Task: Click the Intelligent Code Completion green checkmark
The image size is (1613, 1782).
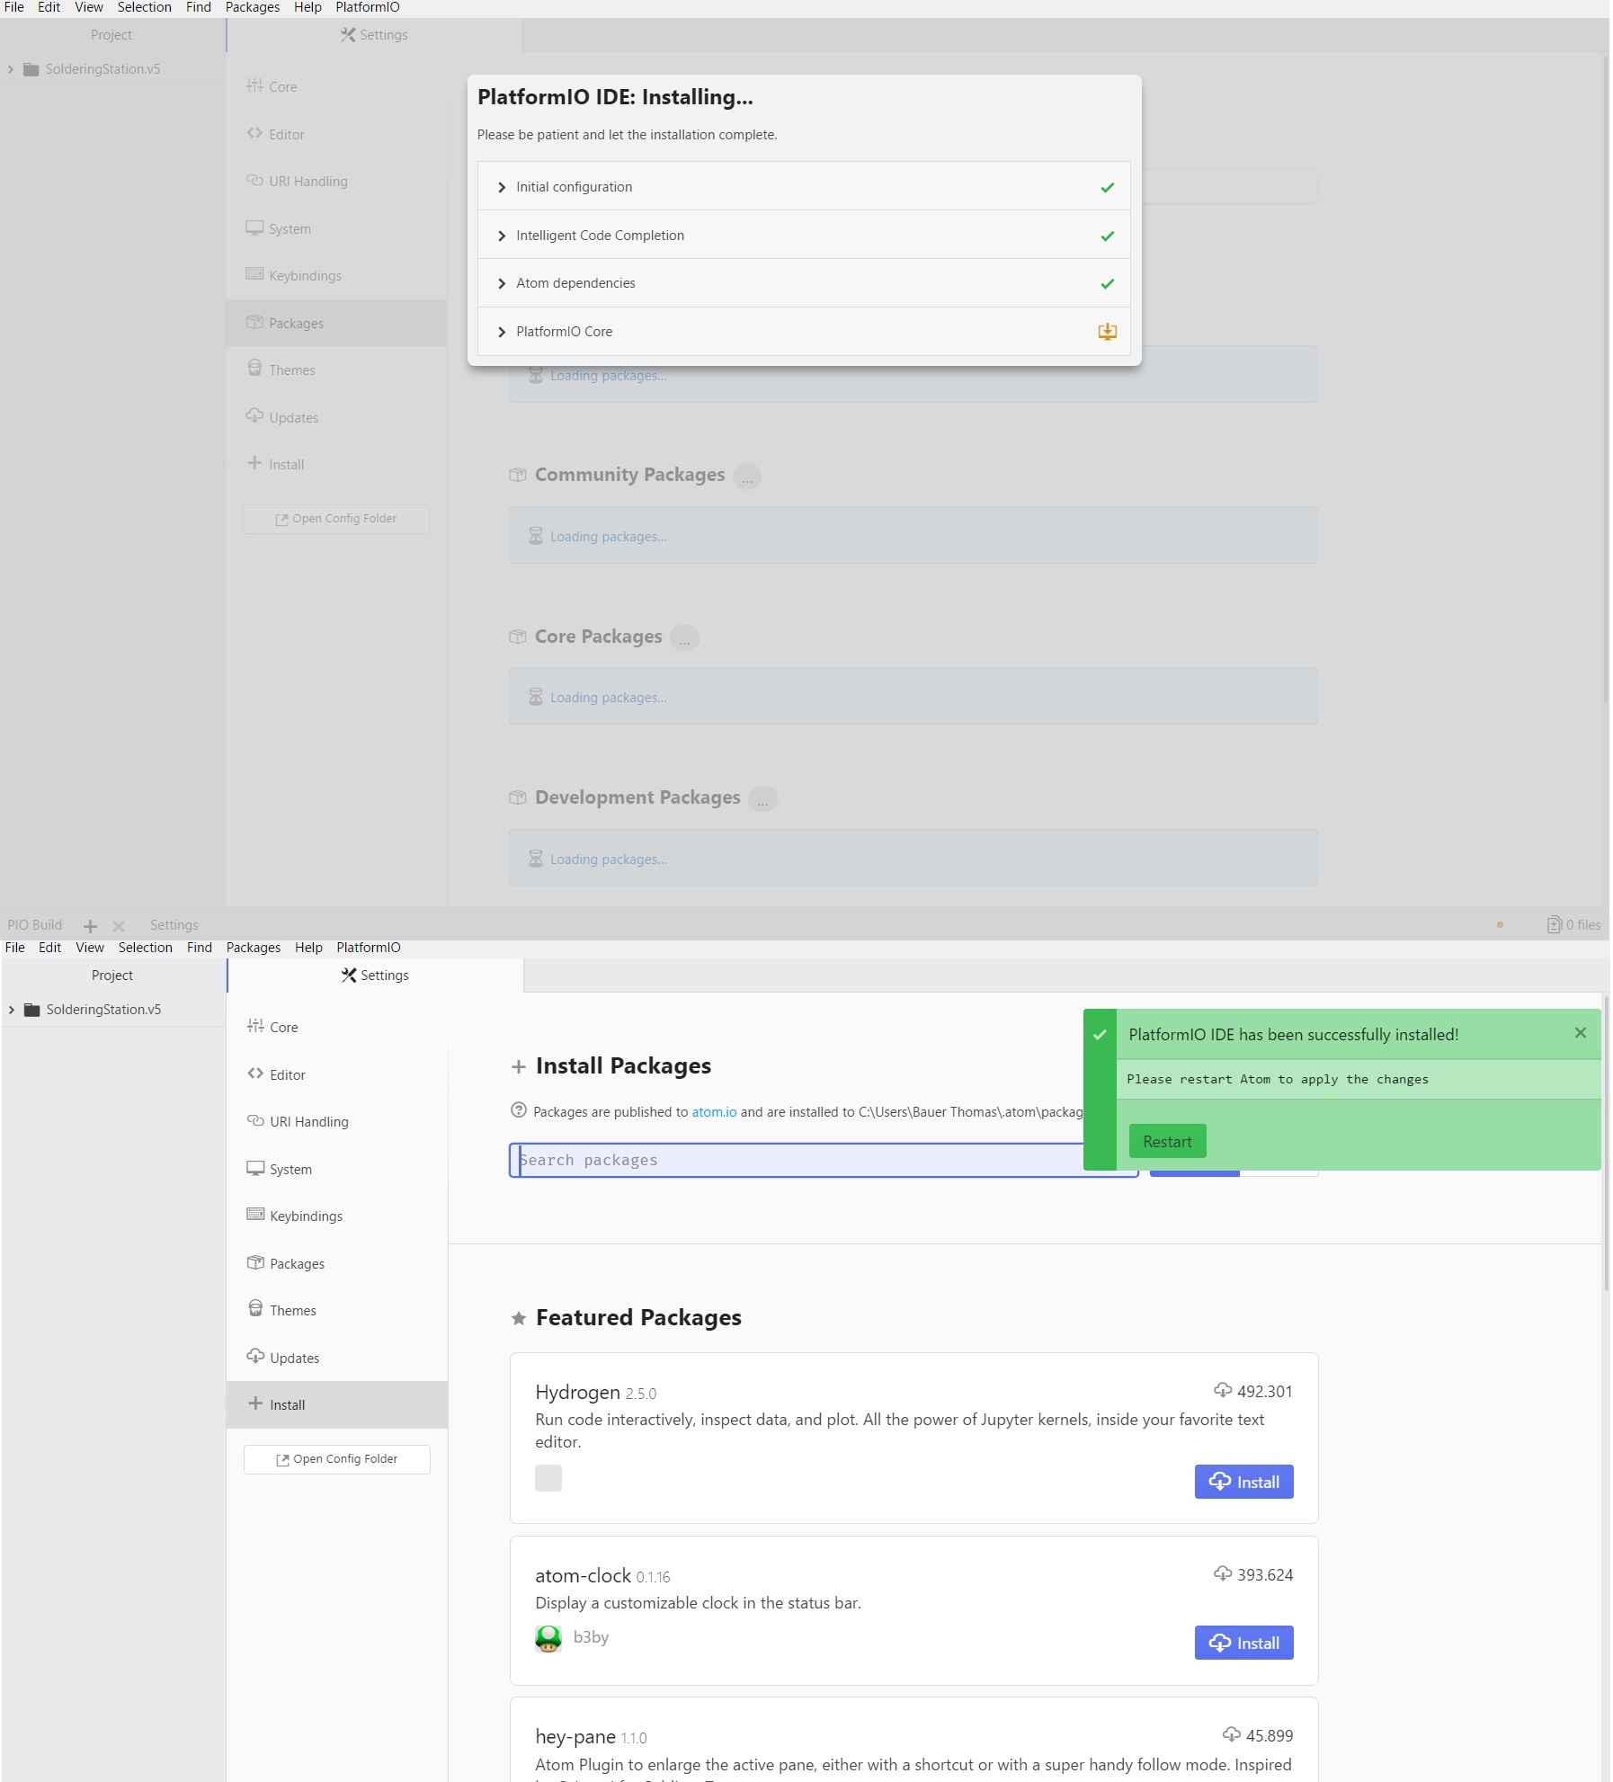Action: pyautogui.click(x=1107, y=236)
